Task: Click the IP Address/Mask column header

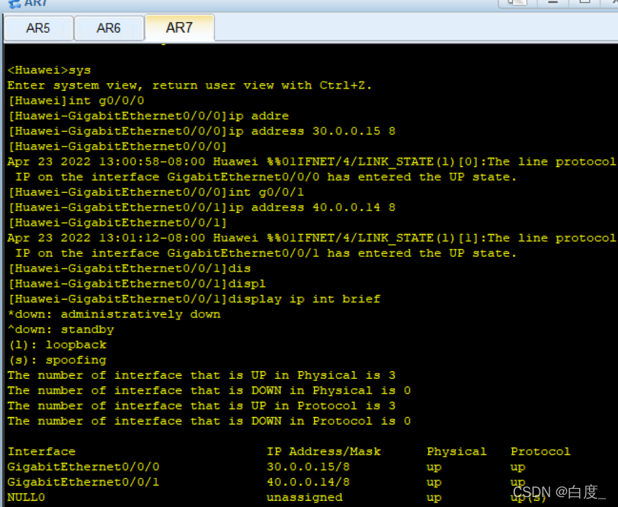Action: 323,451
